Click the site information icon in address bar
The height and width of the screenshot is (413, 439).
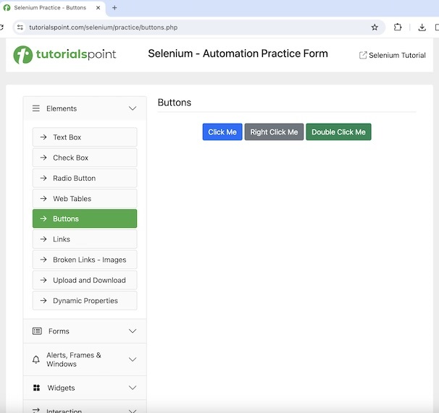coord(20,27)
